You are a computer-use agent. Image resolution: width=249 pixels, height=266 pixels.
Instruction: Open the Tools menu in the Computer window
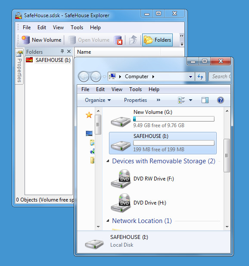[x=135, y=89]
